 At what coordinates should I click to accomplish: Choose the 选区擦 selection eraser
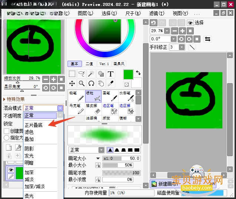pos(127,109)
